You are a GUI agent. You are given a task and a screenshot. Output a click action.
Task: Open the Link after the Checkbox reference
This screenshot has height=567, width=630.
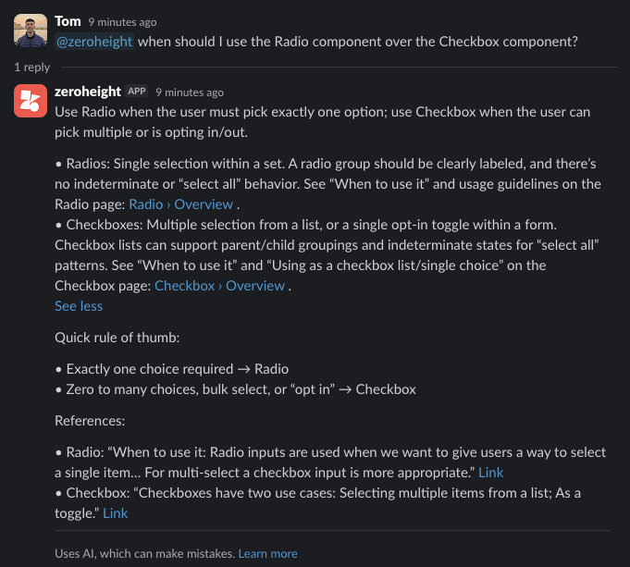pyautogui.click(x=116, y=512)
